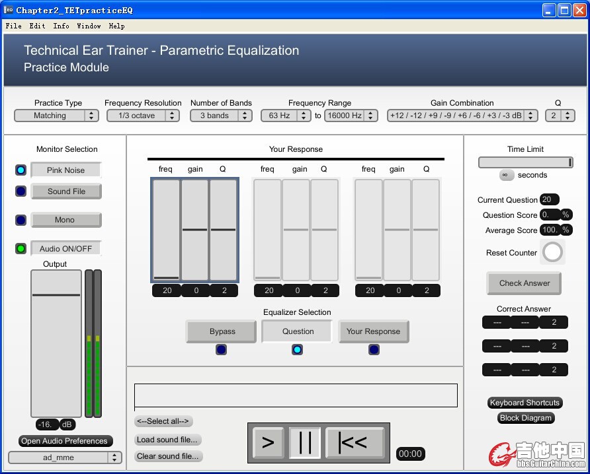
Task: Click the rewind to start button
Action: coord(355,442)
